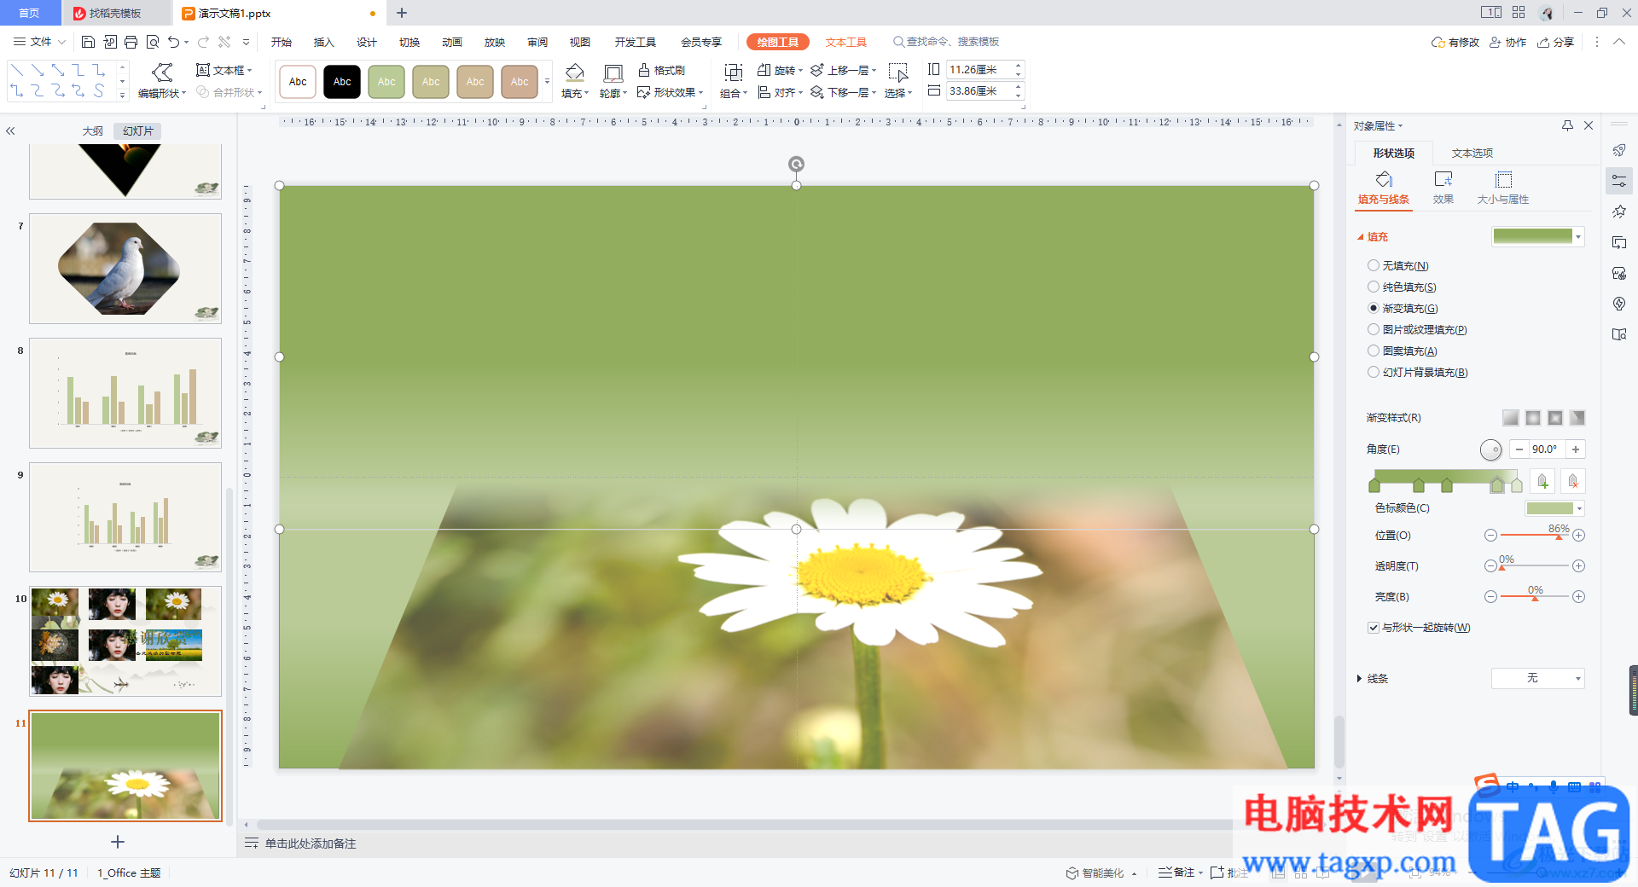Click the rotate handle above the shape
This screenshot has height=887, width=1638.
click(796, 164)
